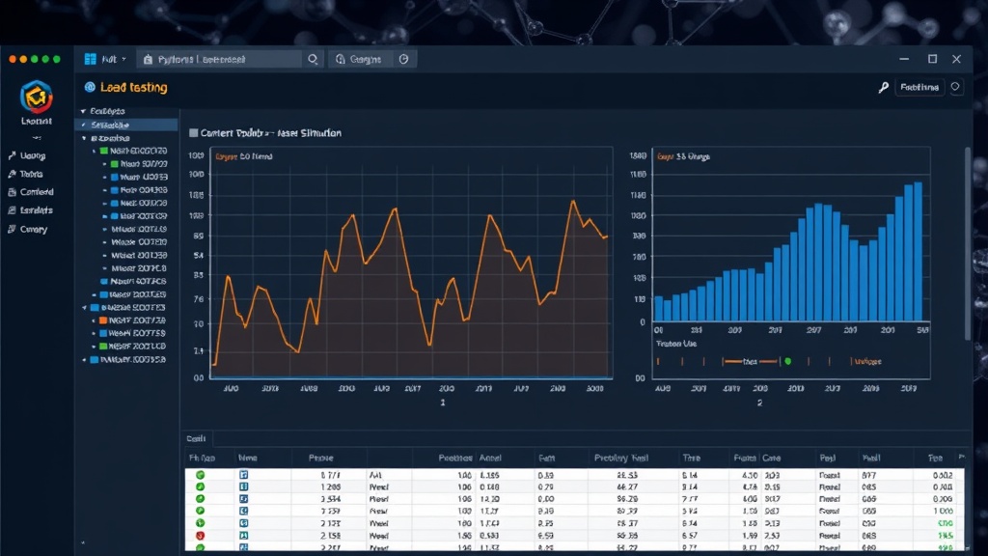Click the magnifier search icon in the top bar
This screenshot has width=988, height=556.
click(x=313, y=59)
